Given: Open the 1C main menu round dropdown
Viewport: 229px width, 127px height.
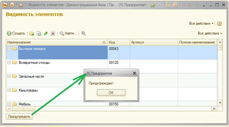Looking at the screenshot, I should coord(12,5).
